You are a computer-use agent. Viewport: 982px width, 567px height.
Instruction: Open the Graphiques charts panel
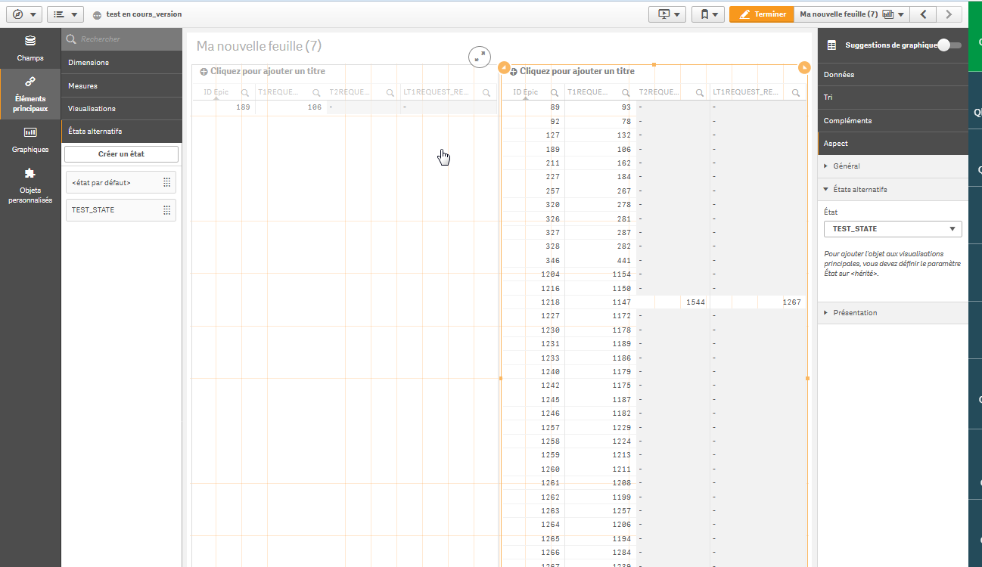pyautogui.click(x=30, y=141)
